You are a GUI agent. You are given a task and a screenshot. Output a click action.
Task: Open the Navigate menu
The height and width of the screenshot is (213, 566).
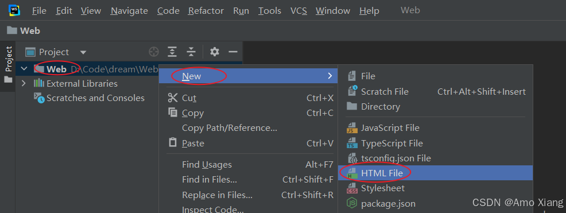(129, 11)
